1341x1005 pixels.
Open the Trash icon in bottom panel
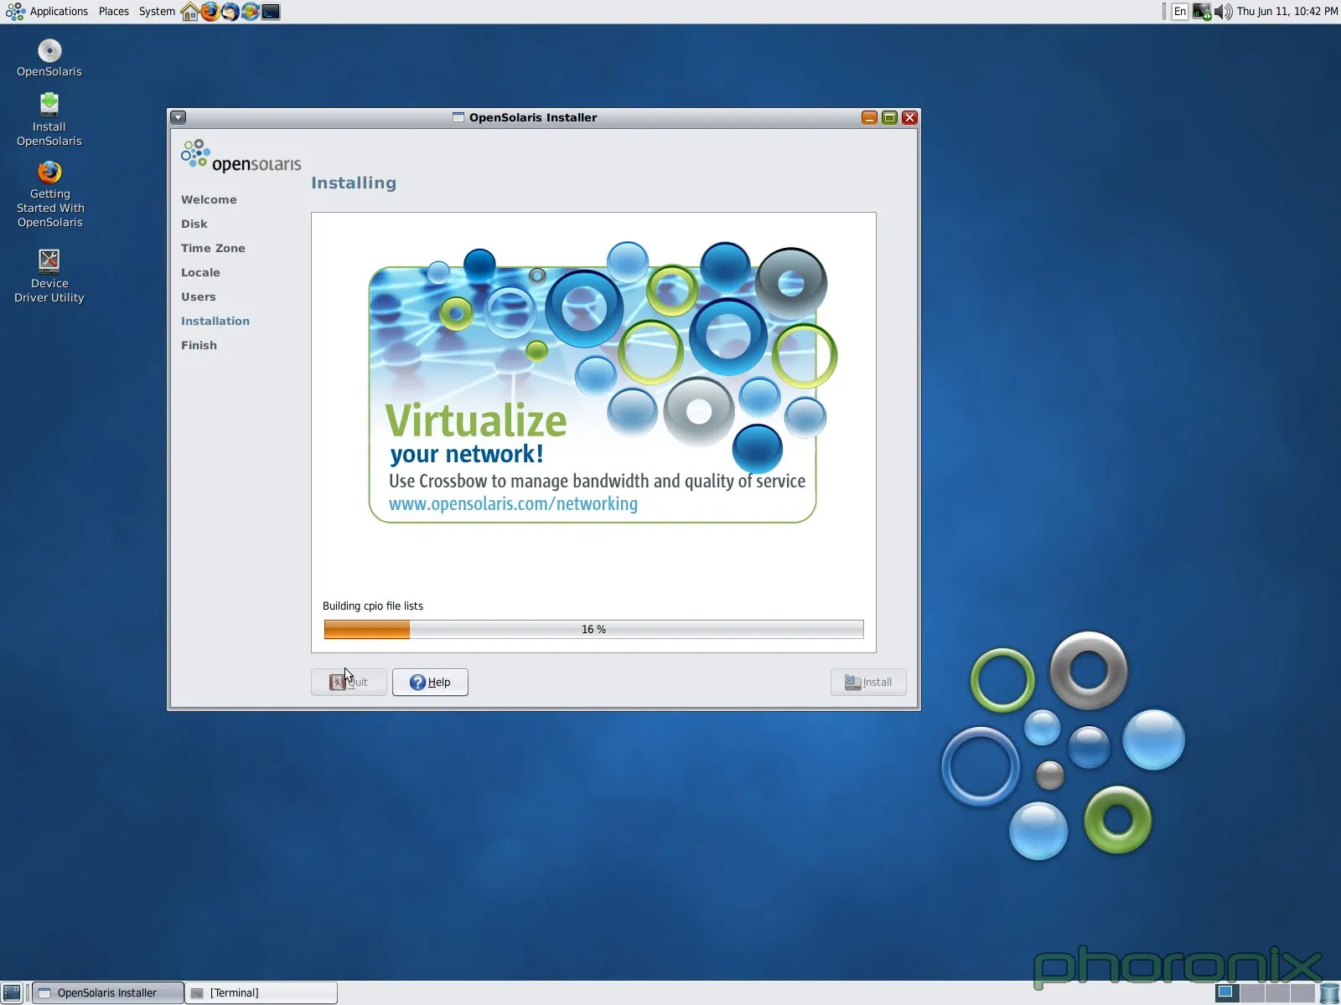click(1329, 992)
